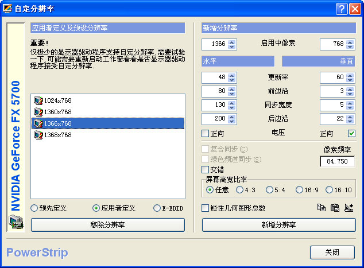This screenshot has width=364, height=268.
Task: Click the monitor icon next to 1024x768
Action: click(38, 100)
